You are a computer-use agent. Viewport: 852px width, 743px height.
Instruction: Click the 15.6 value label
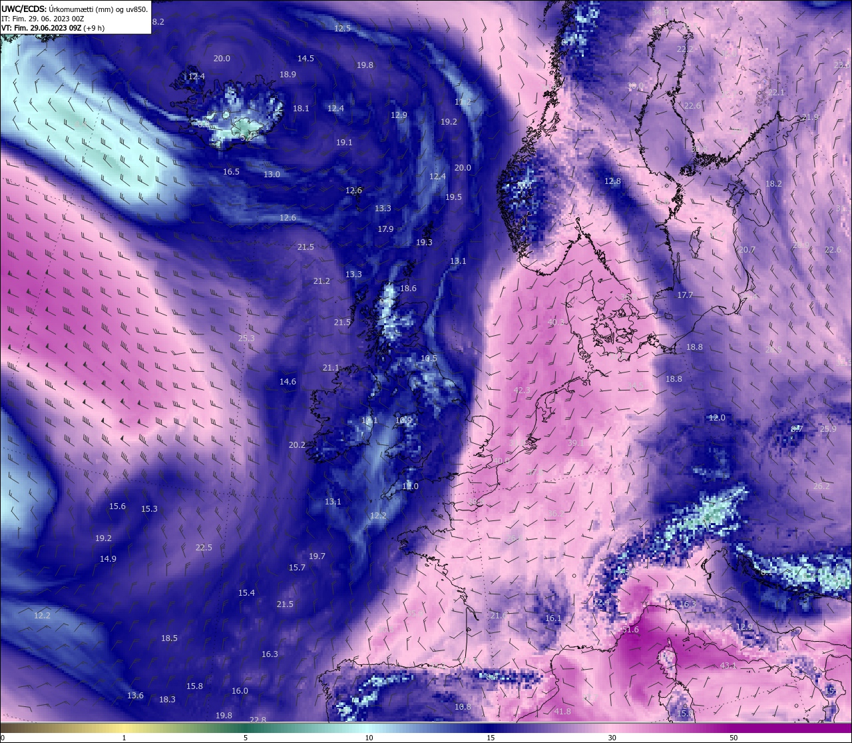(117, 506)
